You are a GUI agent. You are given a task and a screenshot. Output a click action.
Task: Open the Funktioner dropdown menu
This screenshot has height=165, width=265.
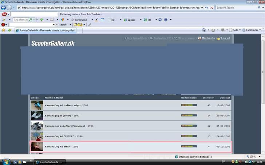click(251, 30)
